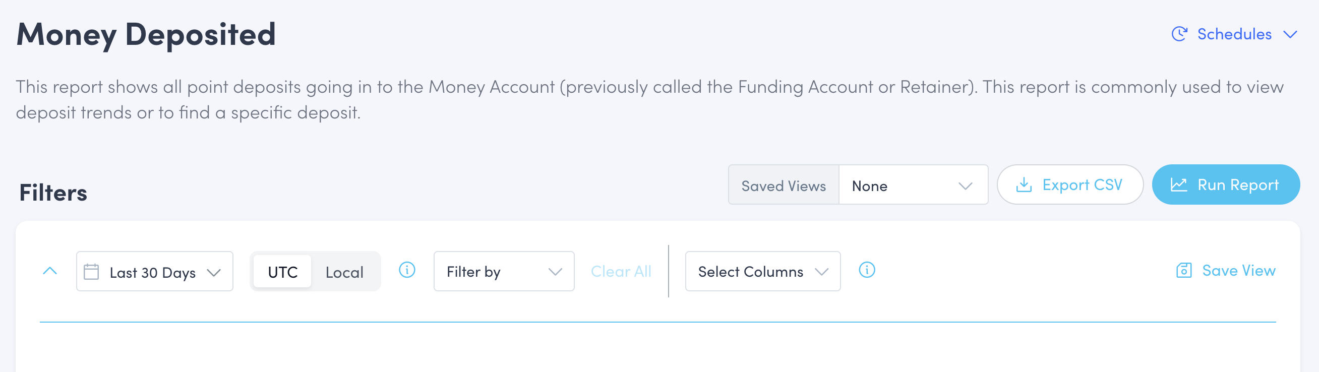Click the Schedules menu label
Image resolution: width=1319 pixels, height=372 pixels.
click(1234, 34)
